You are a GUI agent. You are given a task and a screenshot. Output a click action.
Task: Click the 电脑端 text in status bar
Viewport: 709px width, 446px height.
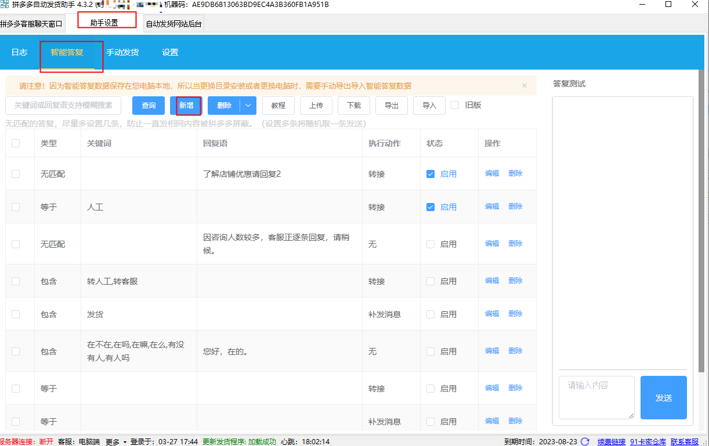tap(90, 441)
